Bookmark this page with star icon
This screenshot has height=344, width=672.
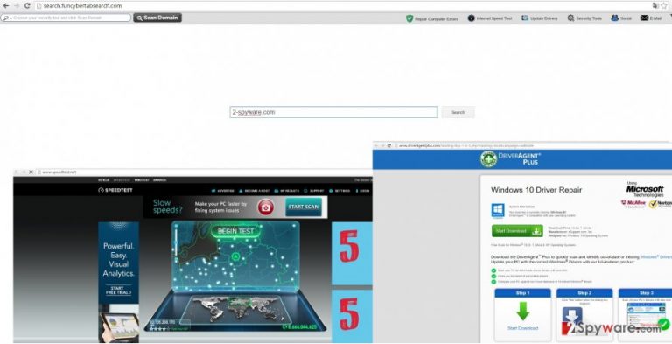pyautogui.click(x=664, y=5)
